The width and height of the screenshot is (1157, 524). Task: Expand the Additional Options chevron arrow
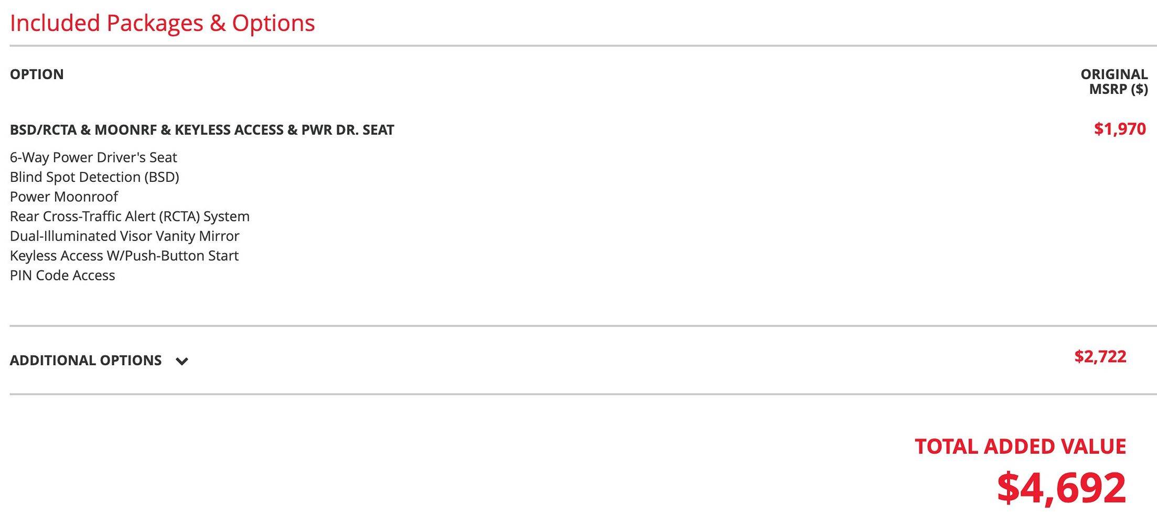[182, 361]
